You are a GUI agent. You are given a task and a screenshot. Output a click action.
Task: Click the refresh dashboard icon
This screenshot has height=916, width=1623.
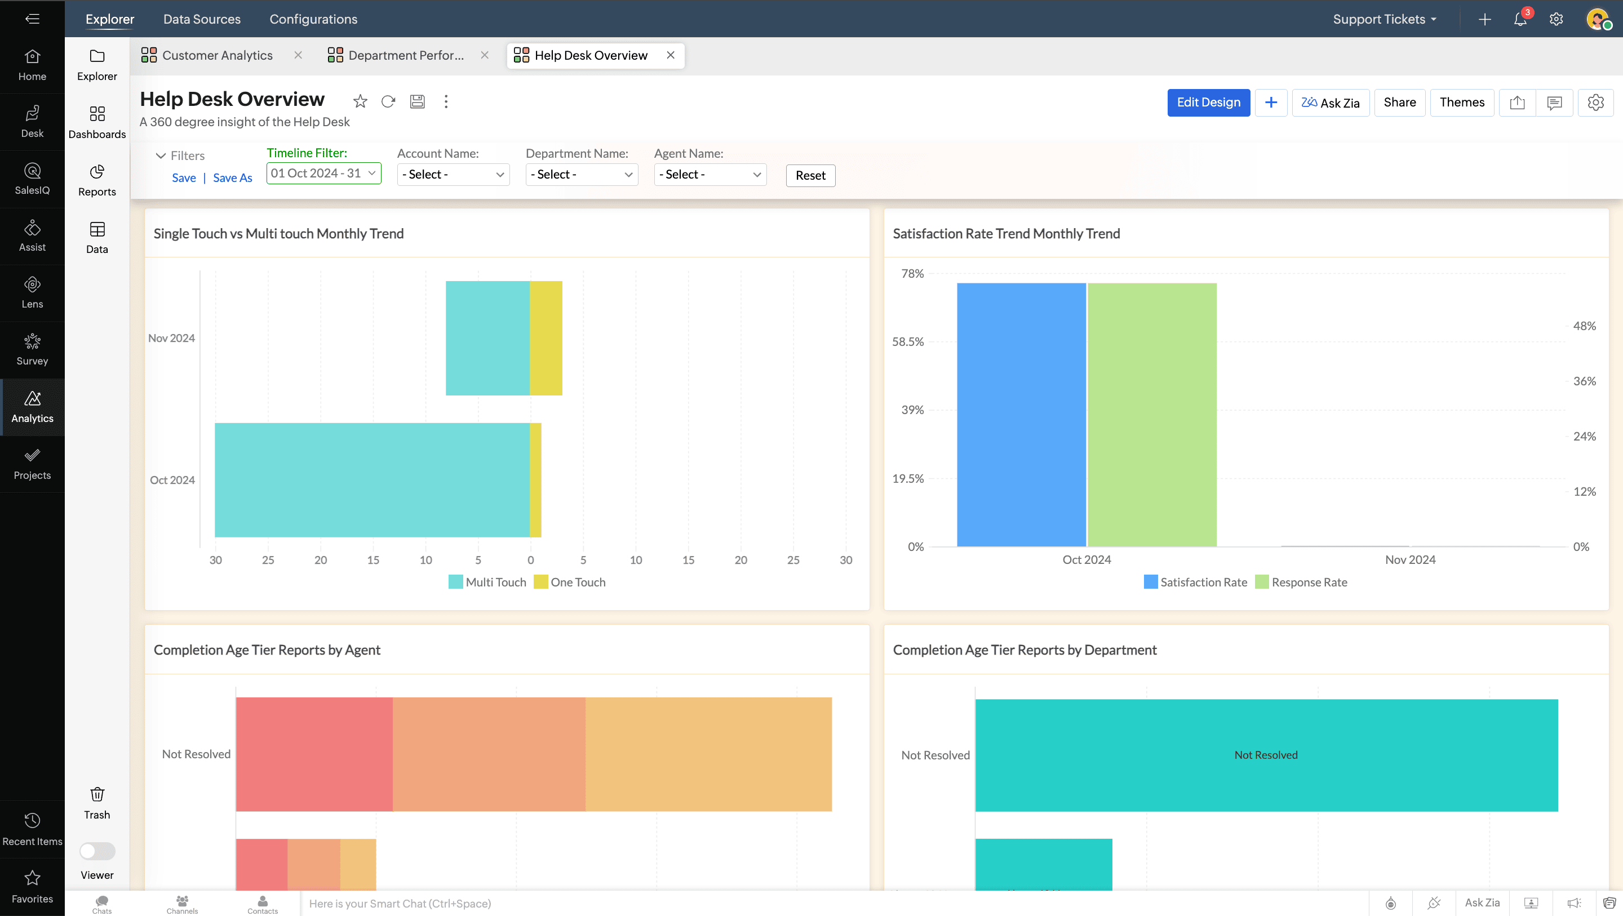click(388, 101)
